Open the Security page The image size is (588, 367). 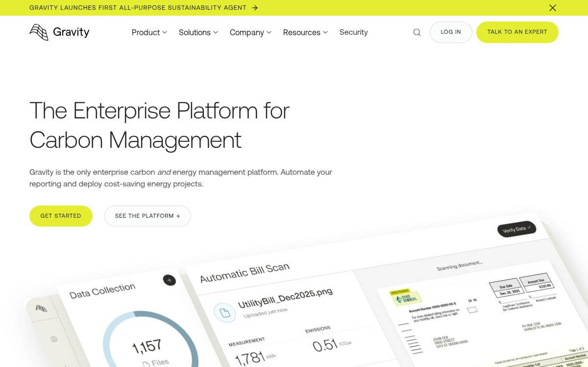353,32
